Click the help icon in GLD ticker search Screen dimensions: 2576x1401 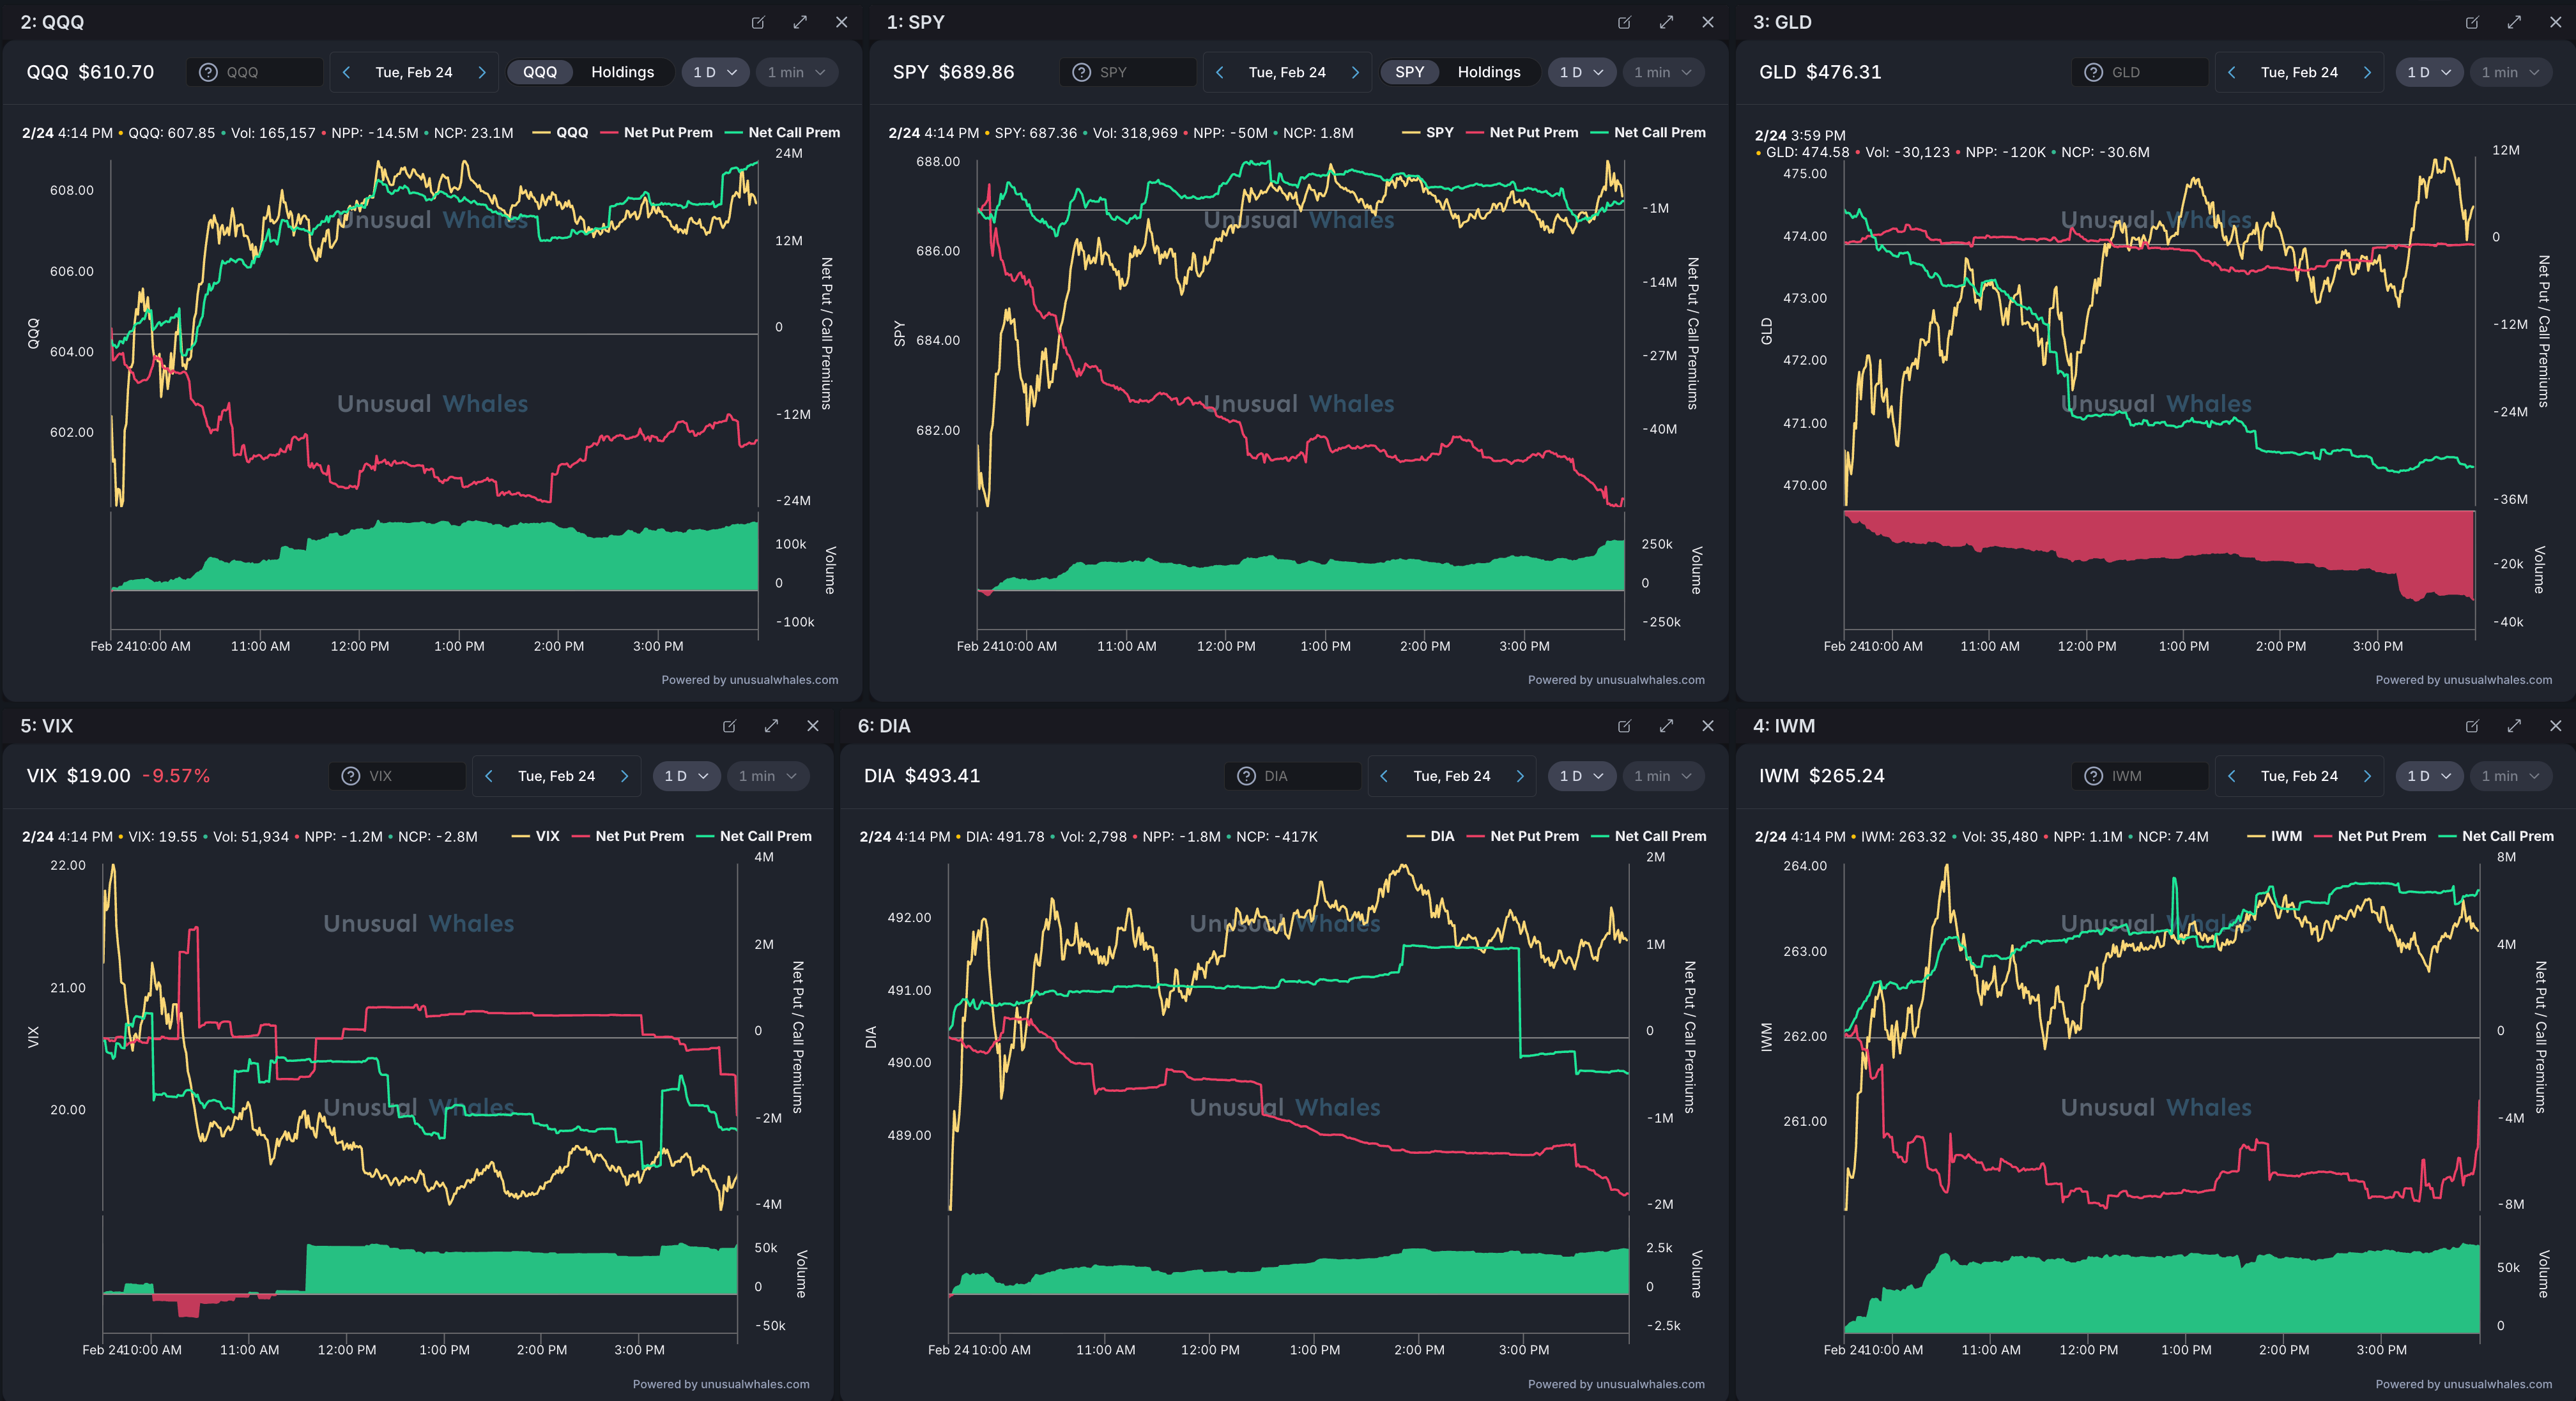click(2093, 72)
